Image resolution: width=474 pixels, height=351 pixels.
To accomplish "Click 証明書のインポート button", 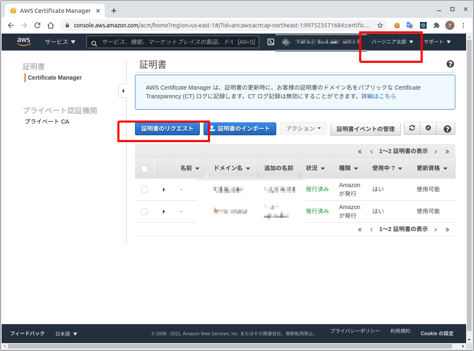I will click(240, 129).
